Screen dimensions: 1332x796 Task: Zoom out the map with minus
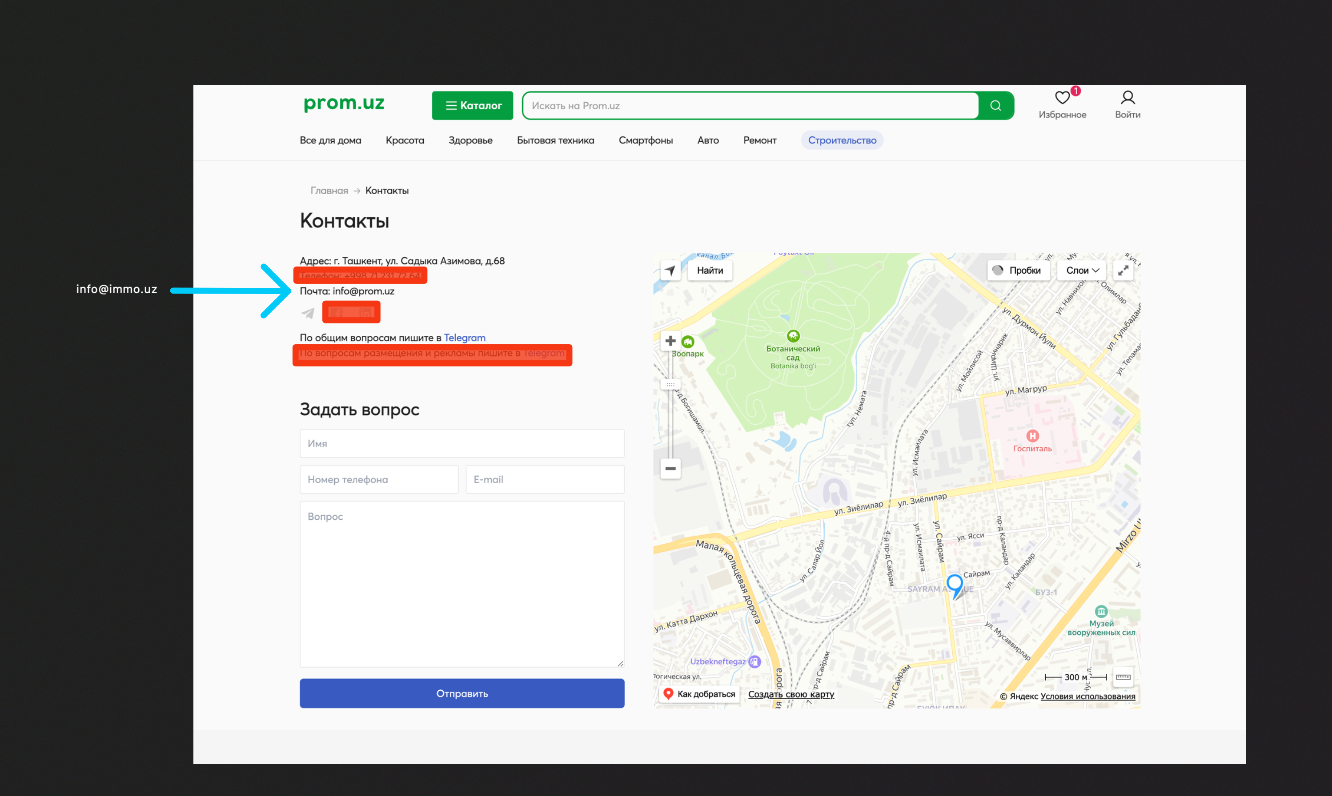(670, 469)
